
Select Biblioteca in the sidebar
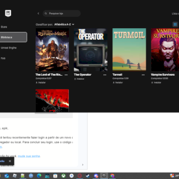coord(13,37)
